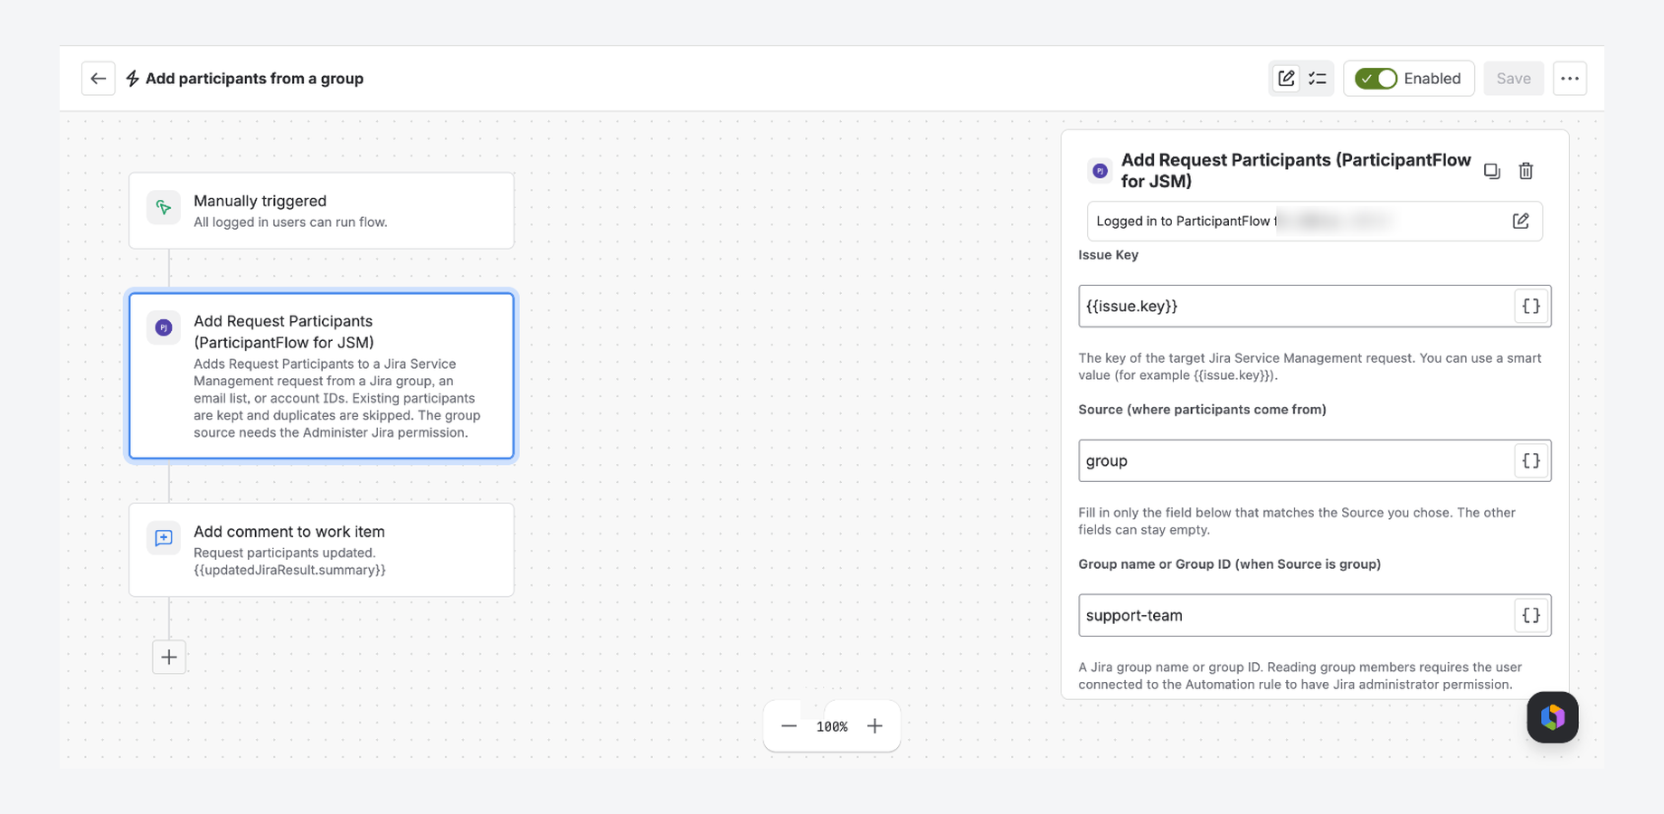Open the colorful assistant button at bottom right

1553,717
